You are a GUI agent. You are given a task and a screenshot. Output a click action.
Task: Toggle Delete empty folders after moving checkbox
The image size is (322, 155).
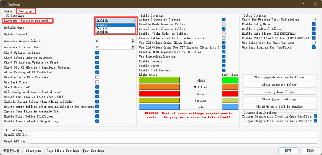coord(97,106)
